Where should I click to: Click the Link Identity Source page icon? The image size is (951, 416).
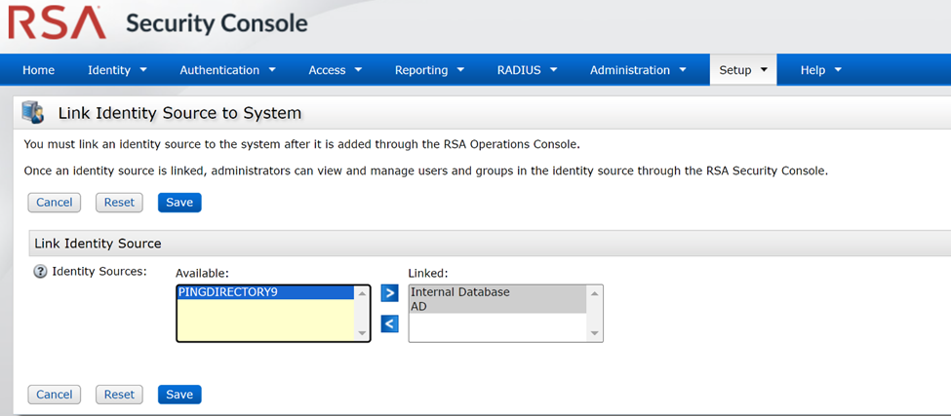tap(33, 112)
